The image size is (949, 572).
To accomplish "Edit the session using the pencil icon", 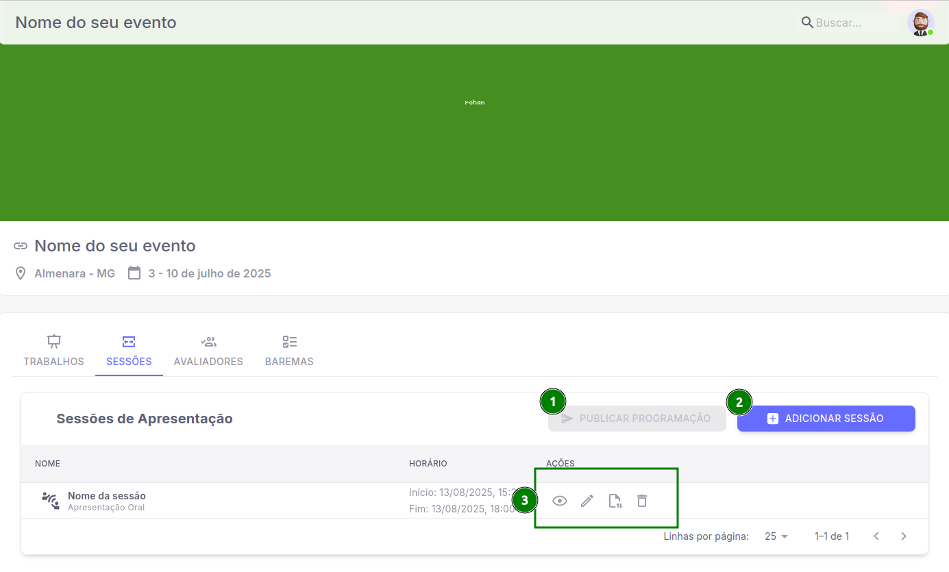I will tap(587, 501).
